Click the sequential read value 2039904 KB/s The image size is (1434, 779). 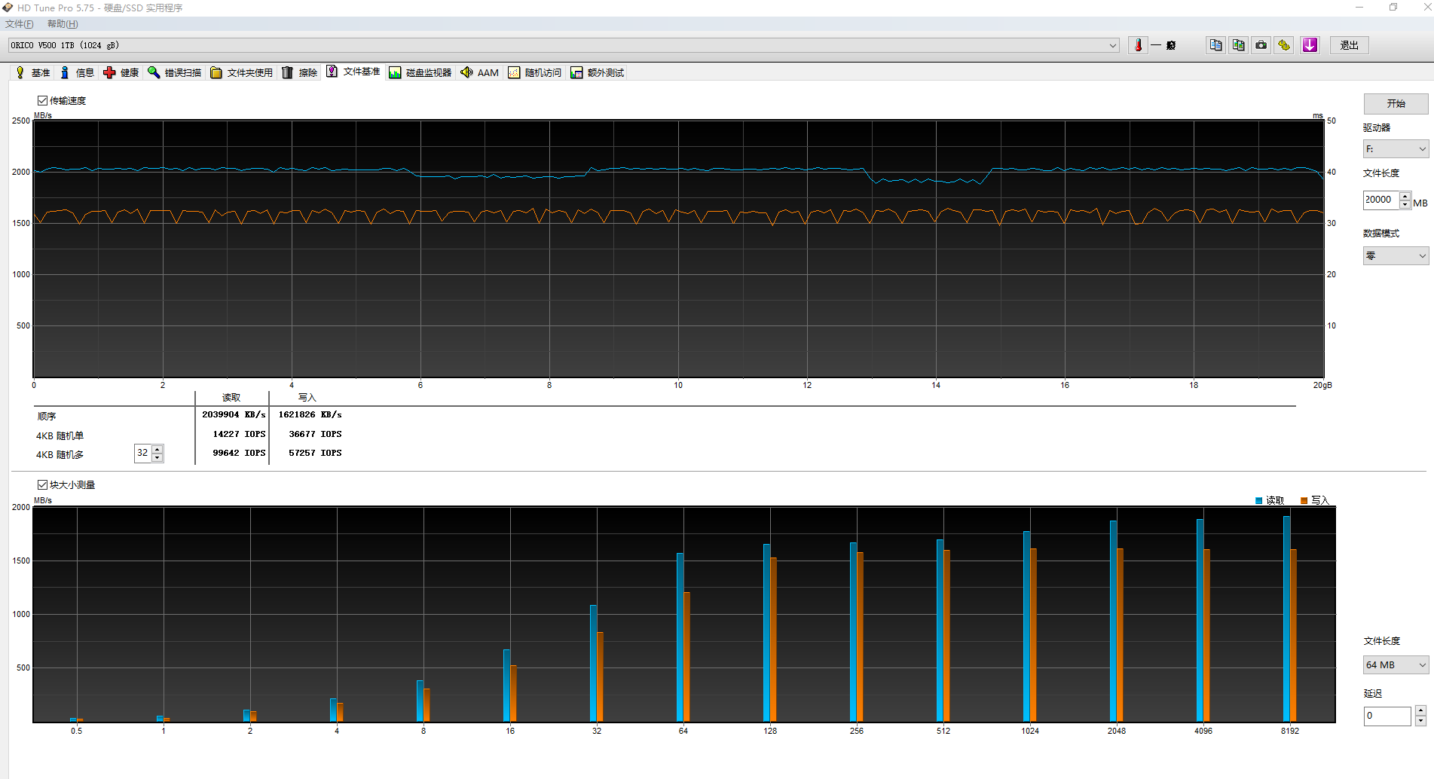point(234,414)
